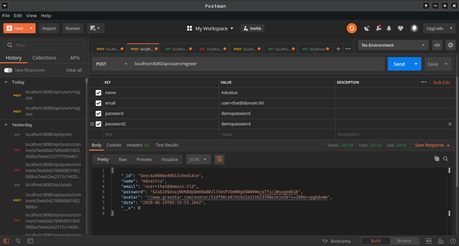Image resolution: width=459 pixels, height=246 pixels.
Task: Open the sync (orange refresh) status icon
Action: (x=352, y=28)
